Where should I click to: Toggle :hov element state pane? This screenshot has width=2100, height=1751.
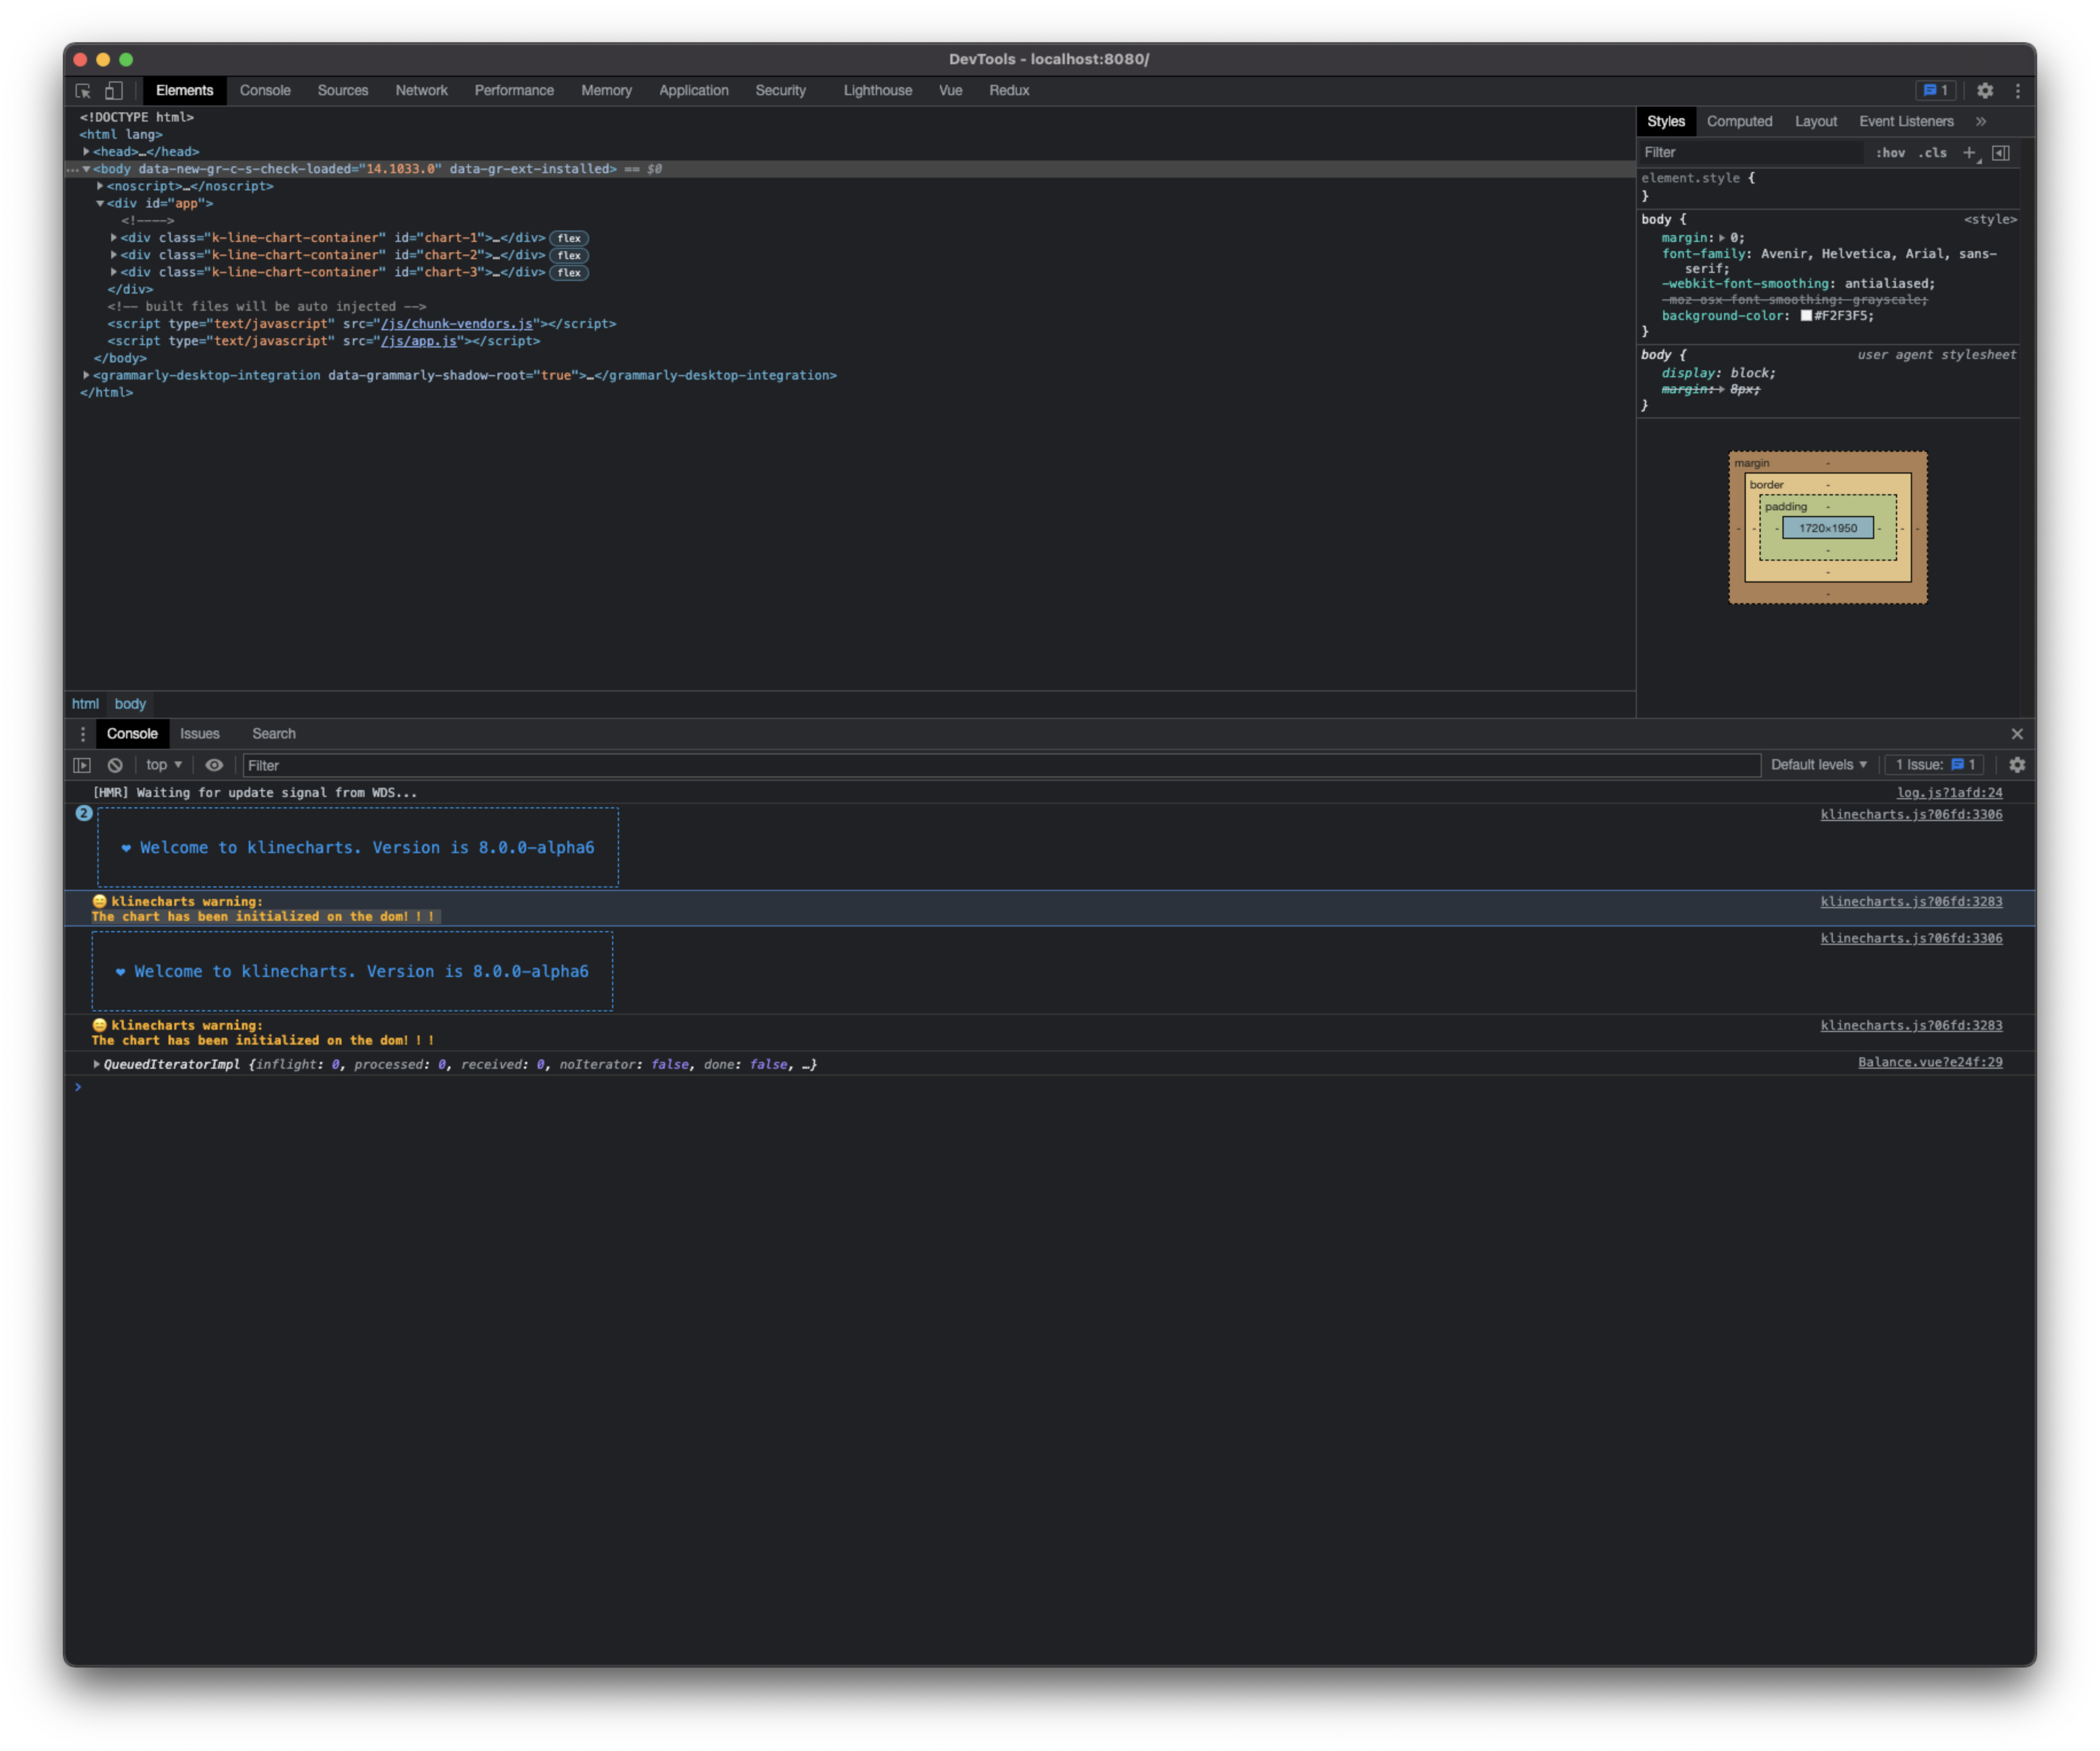pyautogui.click(x=1891, y=152)
